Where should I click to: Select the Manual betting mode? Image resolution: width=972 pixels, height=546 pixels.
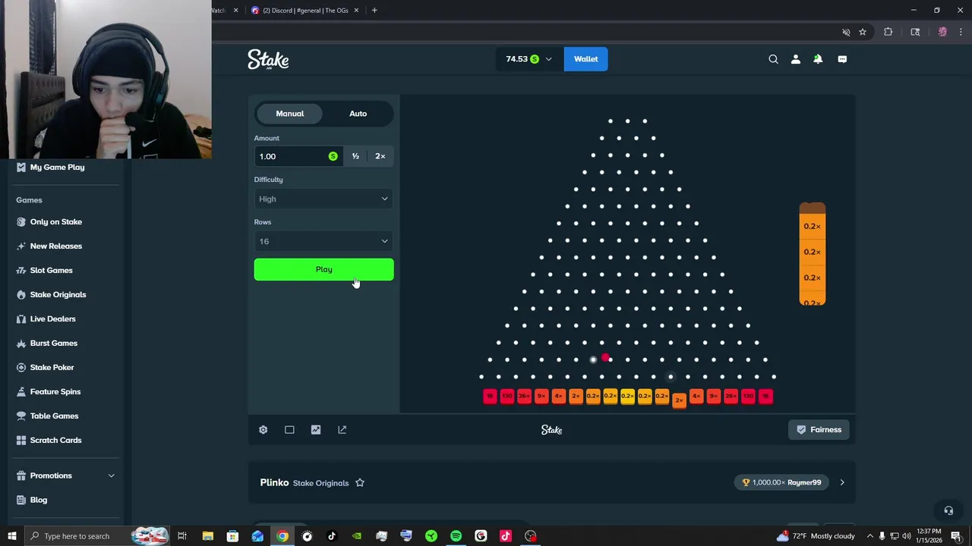pyautogui.click(x=289, y=114)
